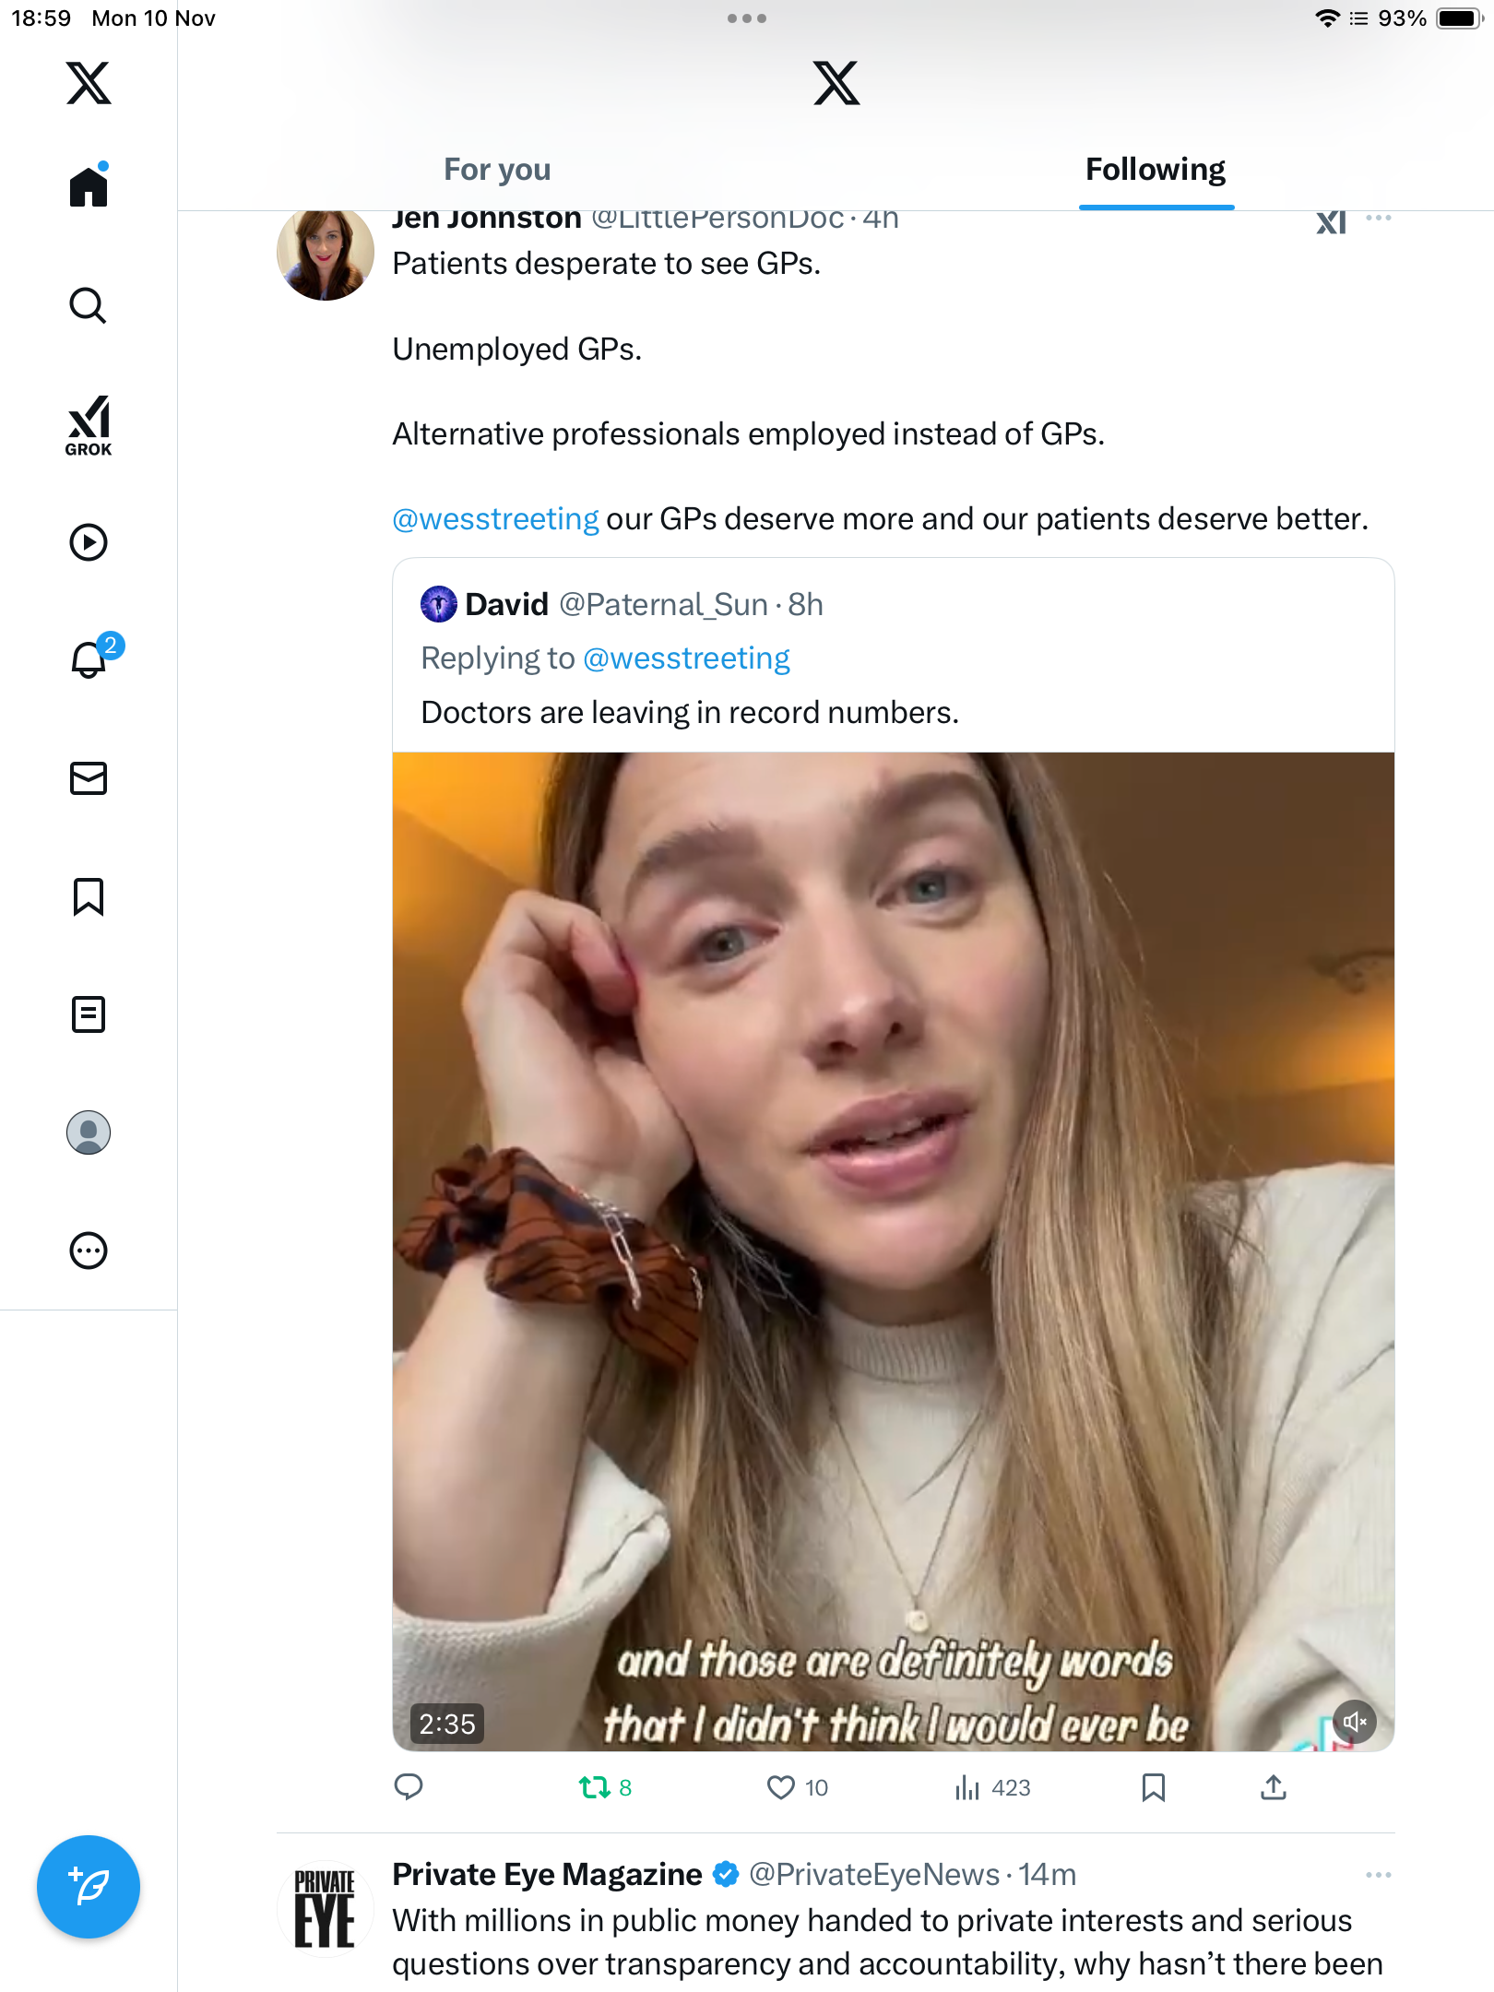1494x1992 pixels.
Task: Open the Lists icon in sidebar
Action: pyautogui.click(x=89, y=1014)
